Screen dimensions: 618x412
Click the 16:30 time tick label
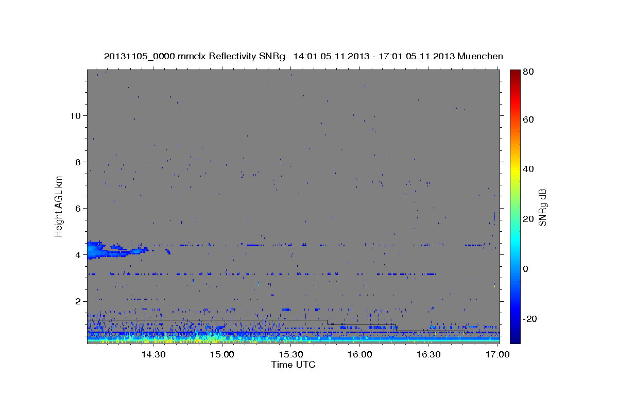coord(428,355)
